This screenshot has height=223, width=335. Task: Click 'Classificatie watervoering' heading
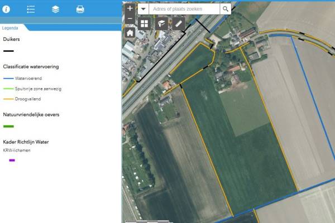pyautogui.click(x=31, y=67)
